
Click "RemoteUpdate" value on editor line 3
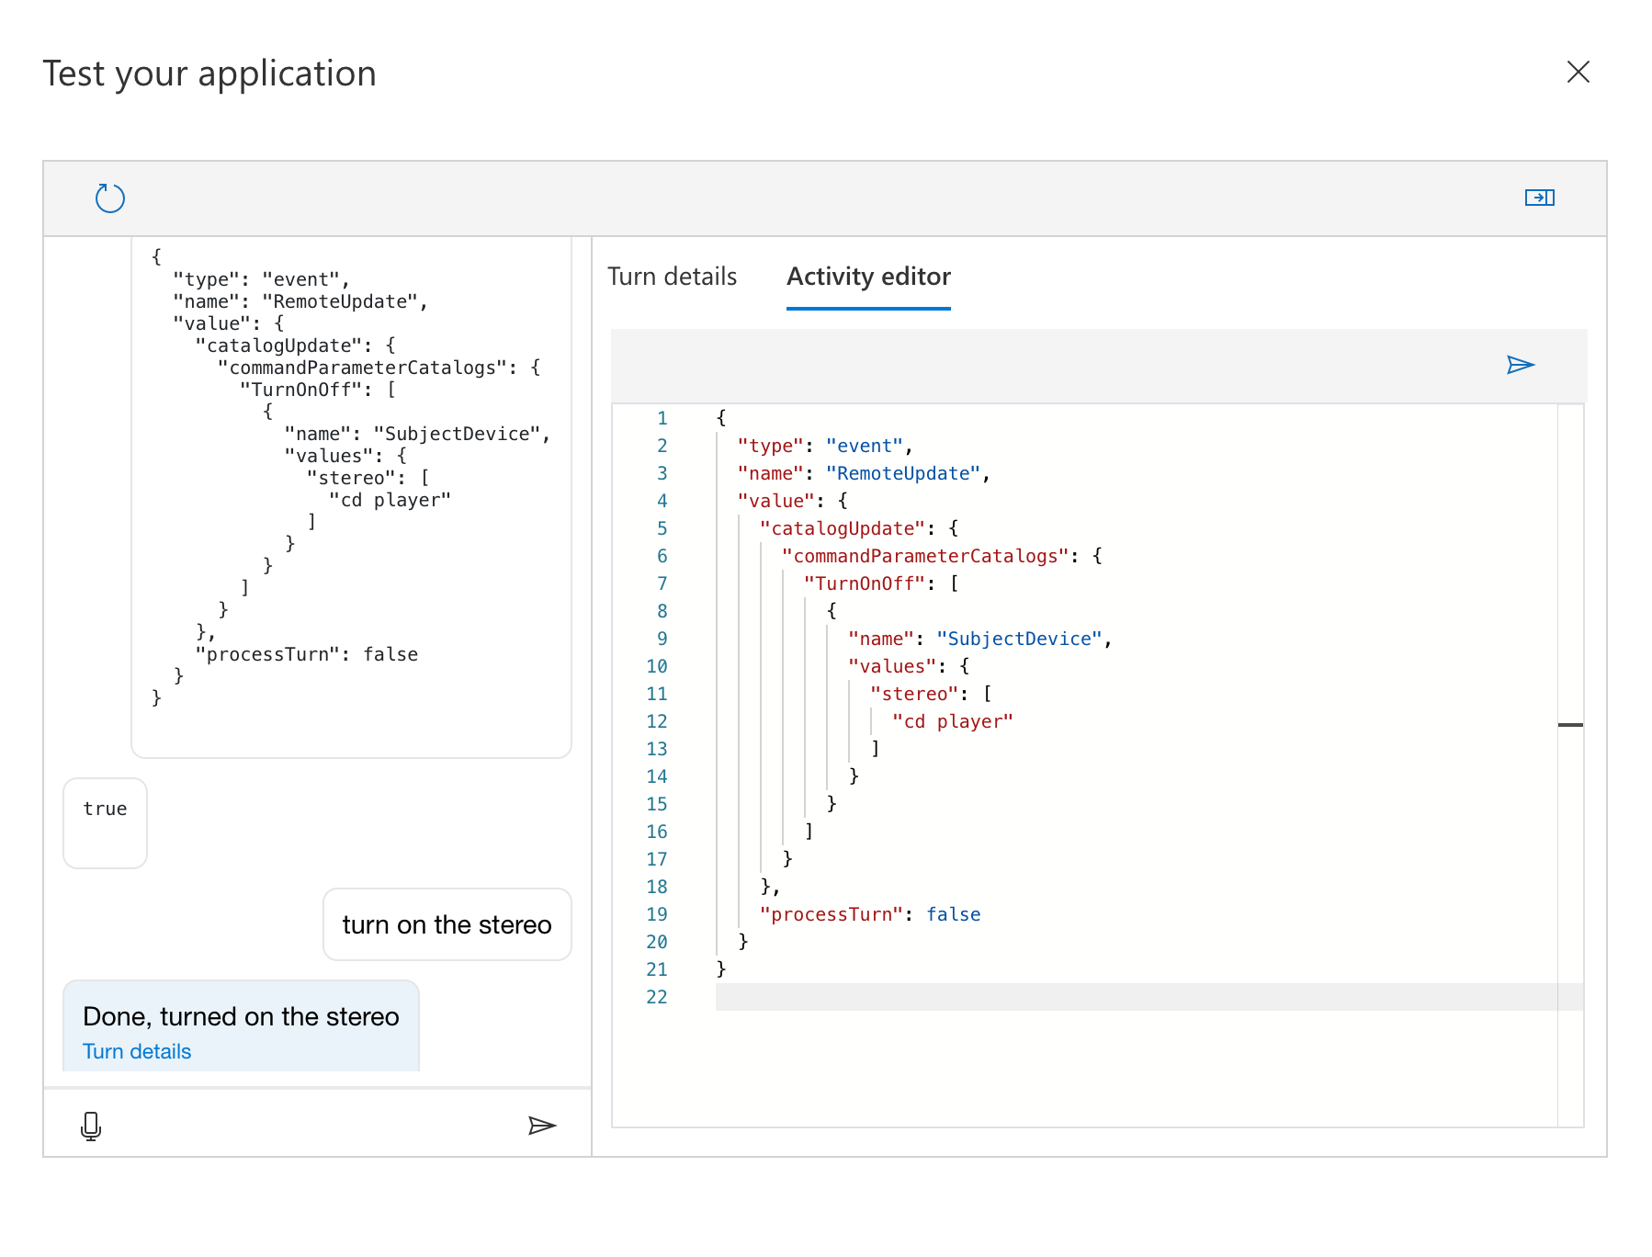(x=902, y=473)
